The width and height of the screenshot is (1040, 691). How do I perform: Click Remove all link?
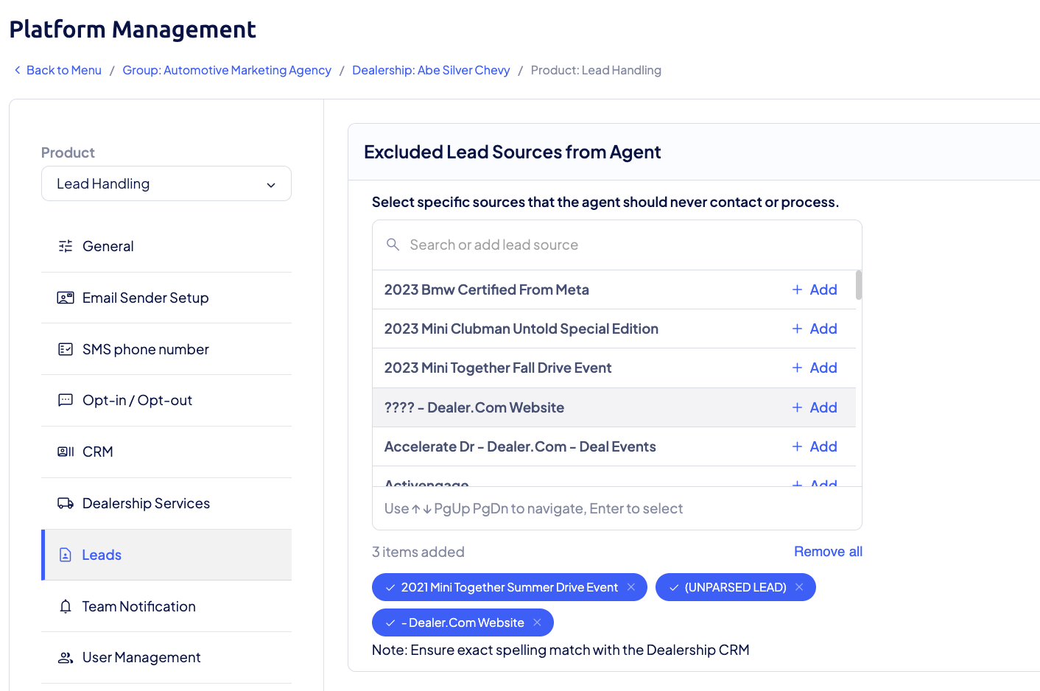[x=828, y=552]
